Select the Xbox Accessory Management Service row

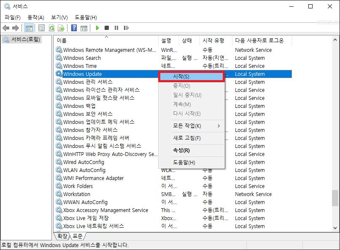click(x=173, y=210)
